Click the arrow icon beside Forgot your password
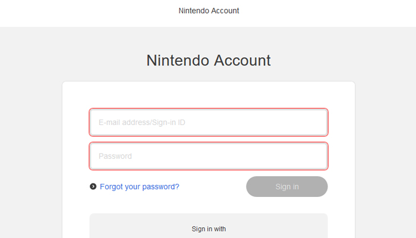416x238 pixels. click(93, 187)
